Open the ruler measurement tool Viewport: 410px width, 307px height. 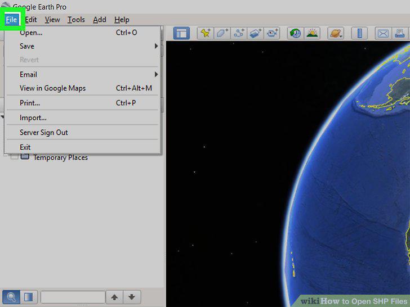[x=359, y=33]
